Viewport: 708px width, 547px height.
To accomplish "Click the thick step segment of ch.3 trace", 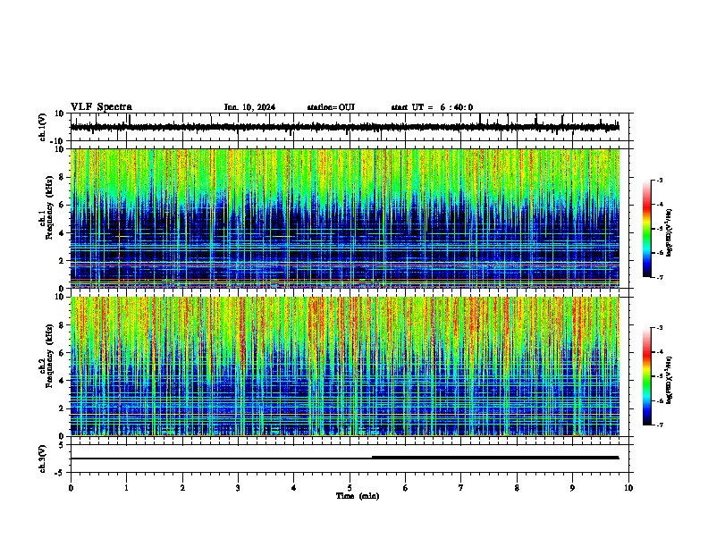I will pyautogui.click(x=495, y=458).
